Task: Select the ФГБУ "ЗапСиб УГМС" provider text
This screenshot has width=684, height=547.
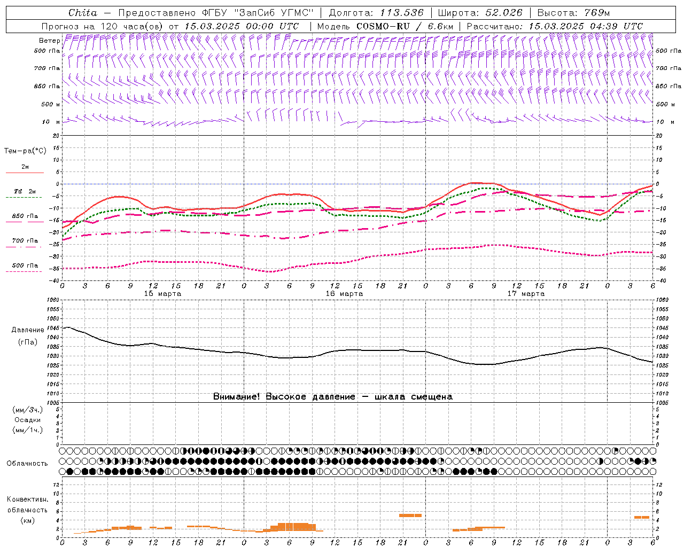Action: pos(257,13)
